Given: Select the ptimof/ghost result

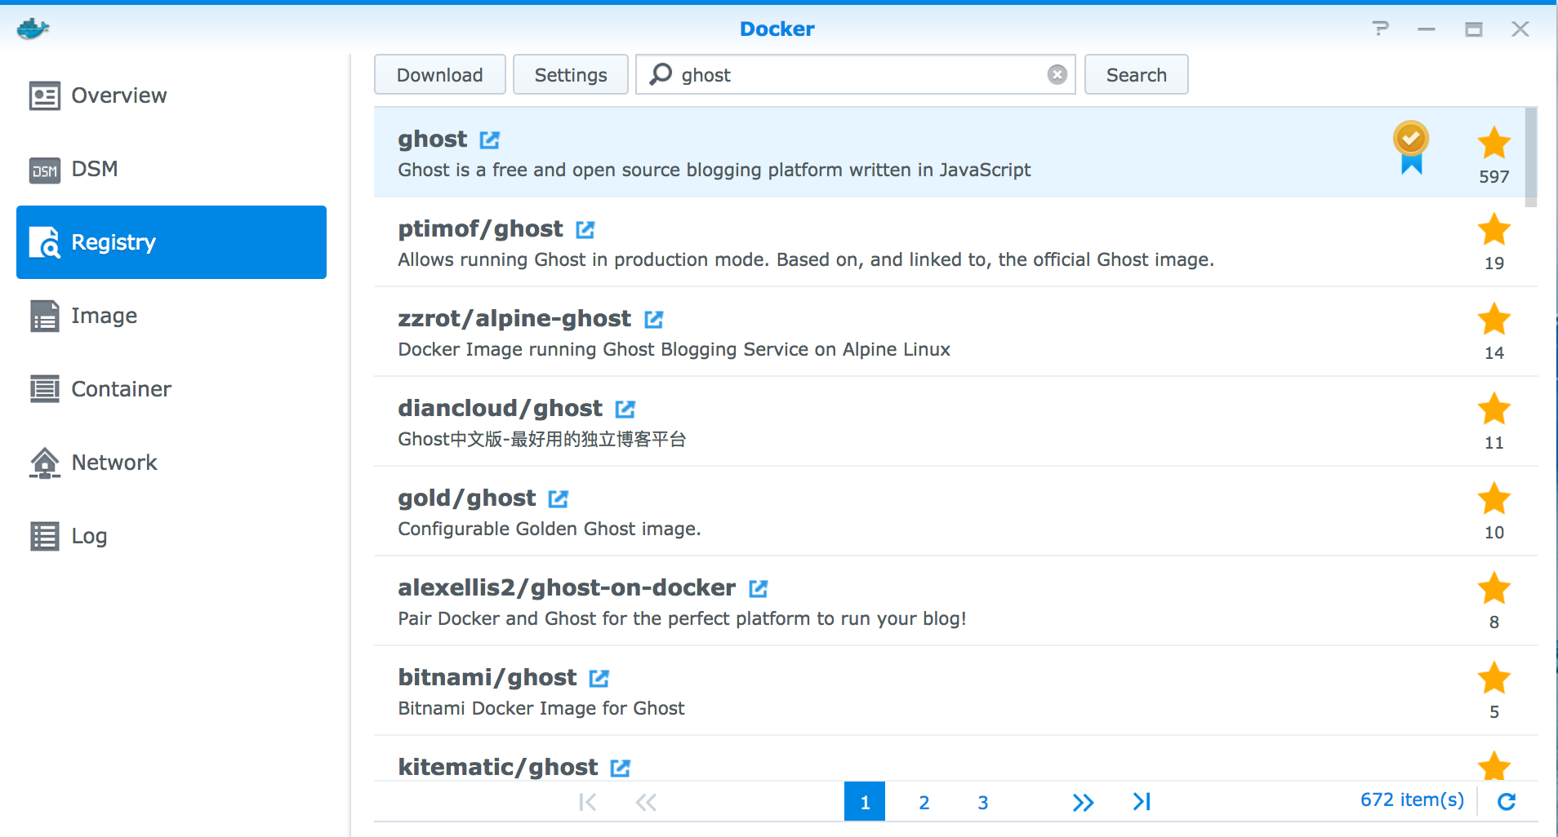Looking at the screenshot, I should pyautogui.click(x=955, y=242).
